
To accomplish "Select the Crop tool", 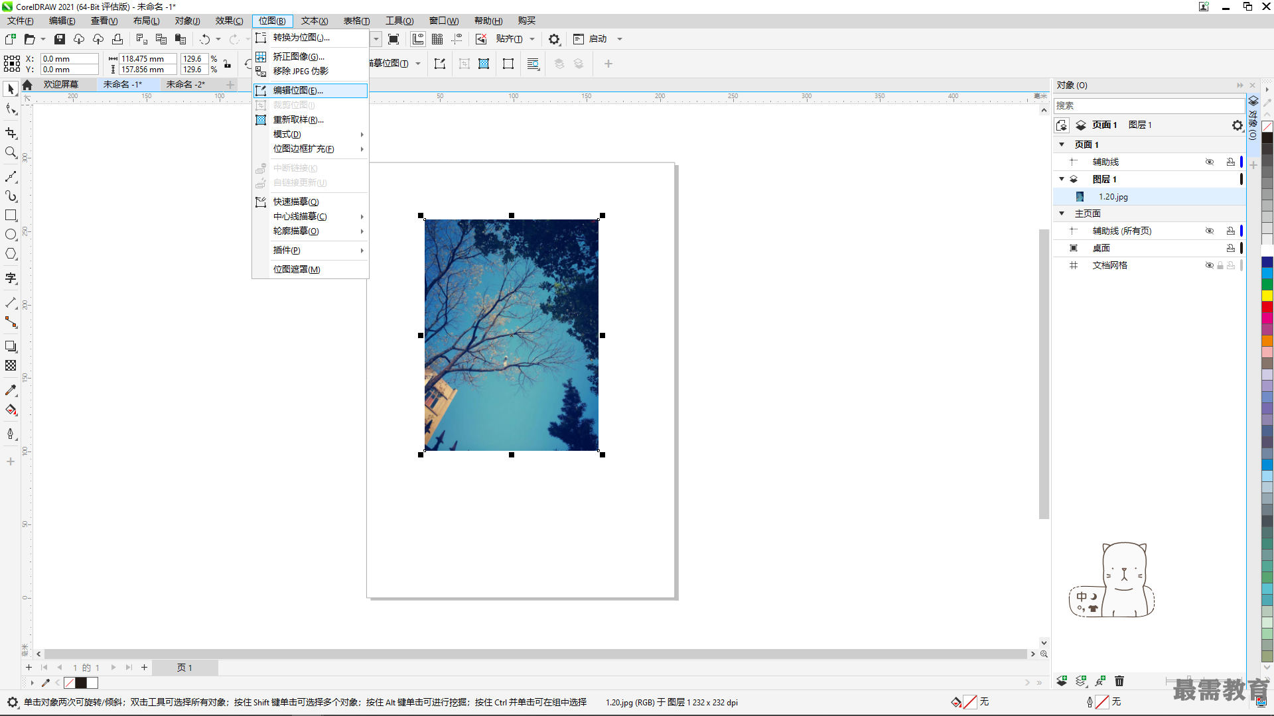I will (11, 133).
